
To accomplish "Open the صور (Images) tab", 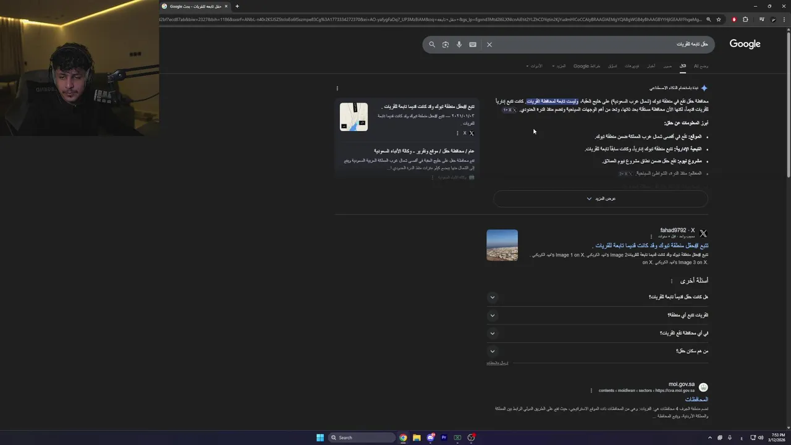I will 667,66.
